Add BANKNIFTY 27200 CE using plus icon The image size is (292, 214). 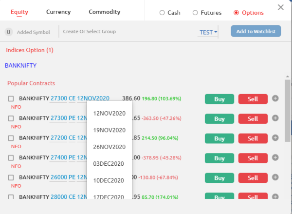point(275,138)
